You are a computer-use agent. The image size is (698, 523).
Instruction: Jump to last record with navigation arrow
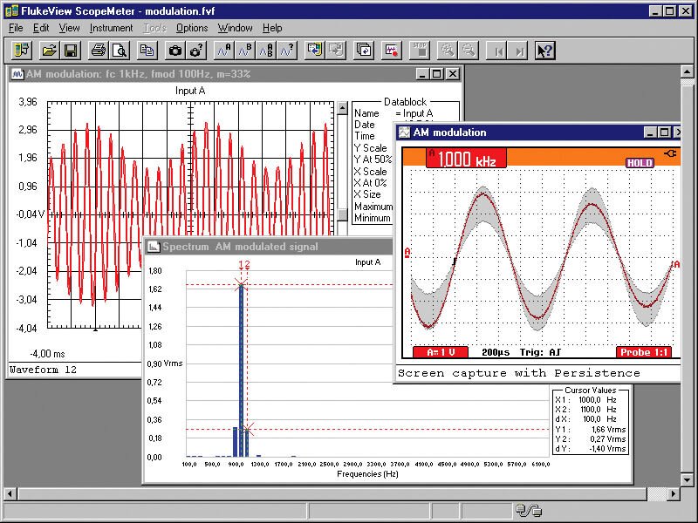[518, 50]
